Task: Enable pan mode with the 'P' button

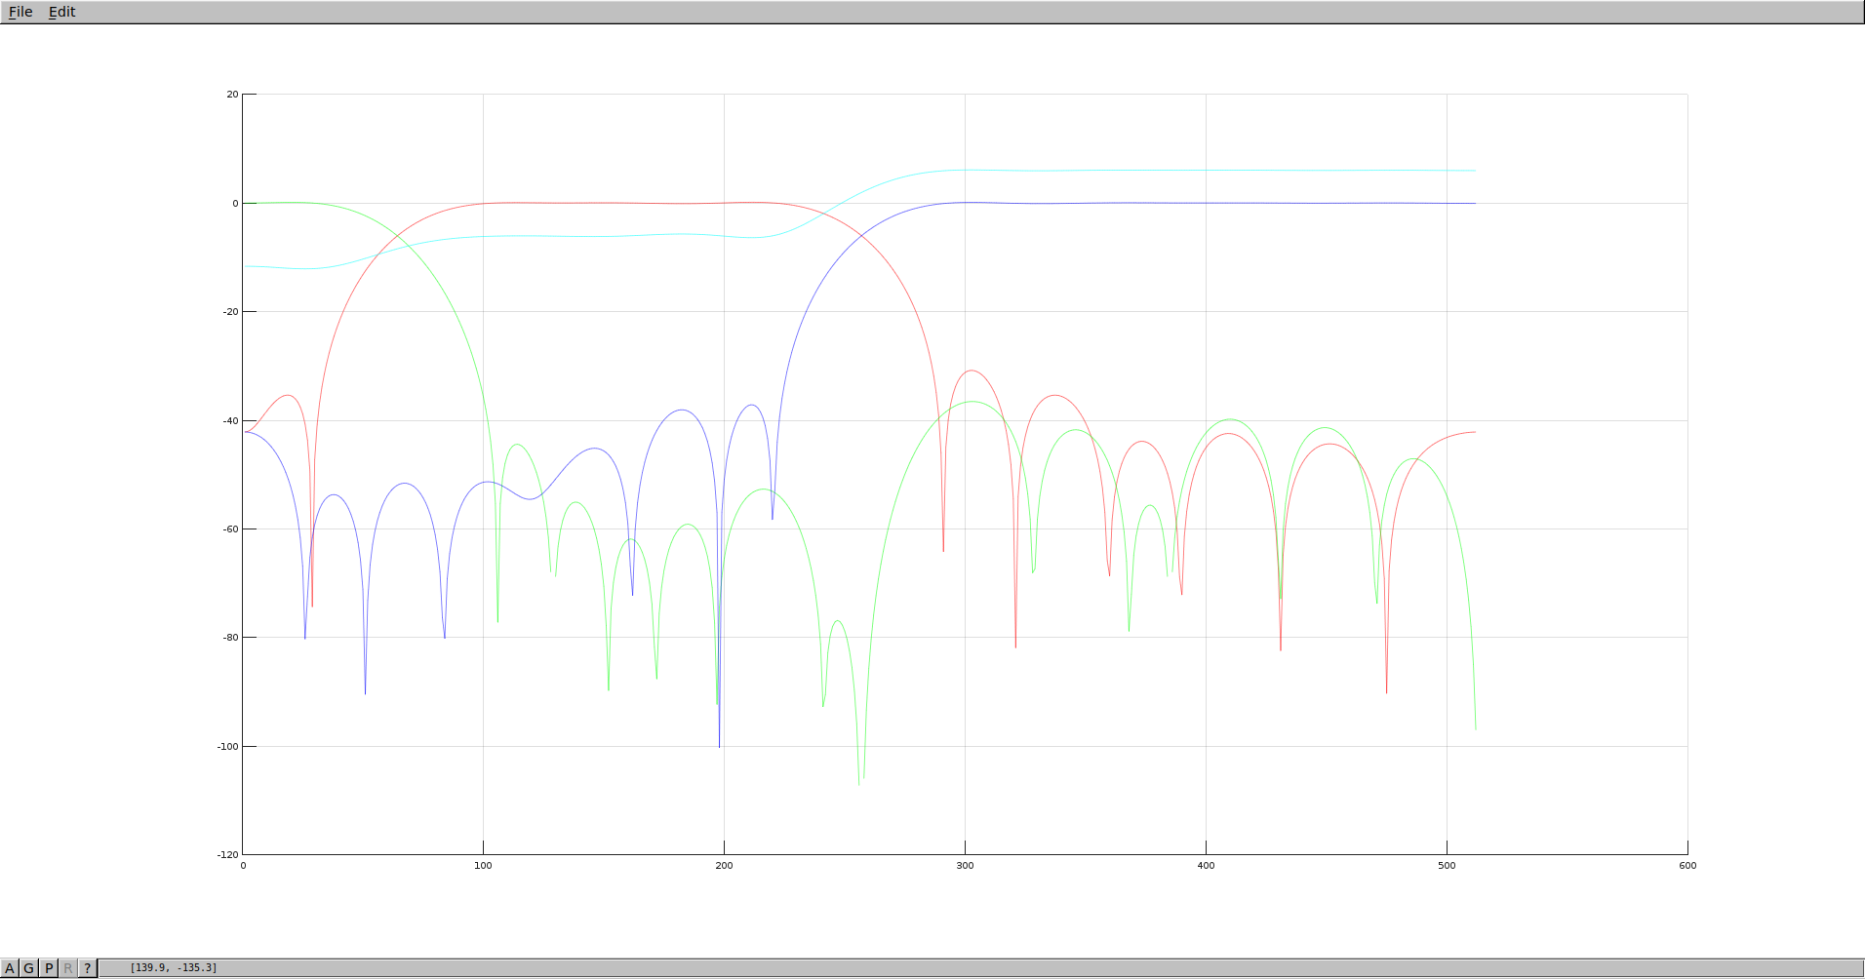Action: pyautogui.click(x=49, y=968)
